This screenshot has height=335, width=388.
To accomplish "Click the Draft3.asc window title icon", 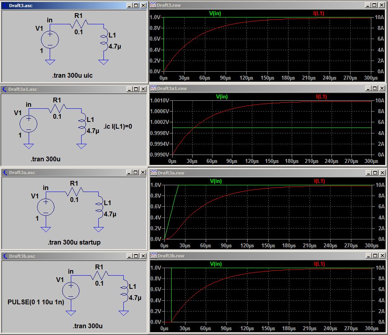I will (x=5, y=5).
